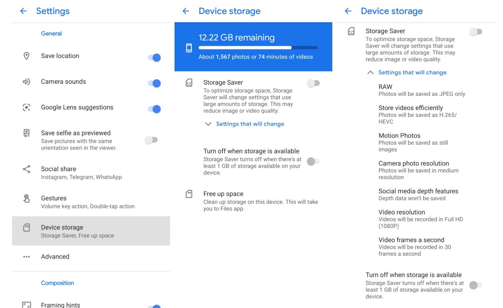Tap the Camera sounds speaker icon
Screen dimensions: 503x308
26,82
